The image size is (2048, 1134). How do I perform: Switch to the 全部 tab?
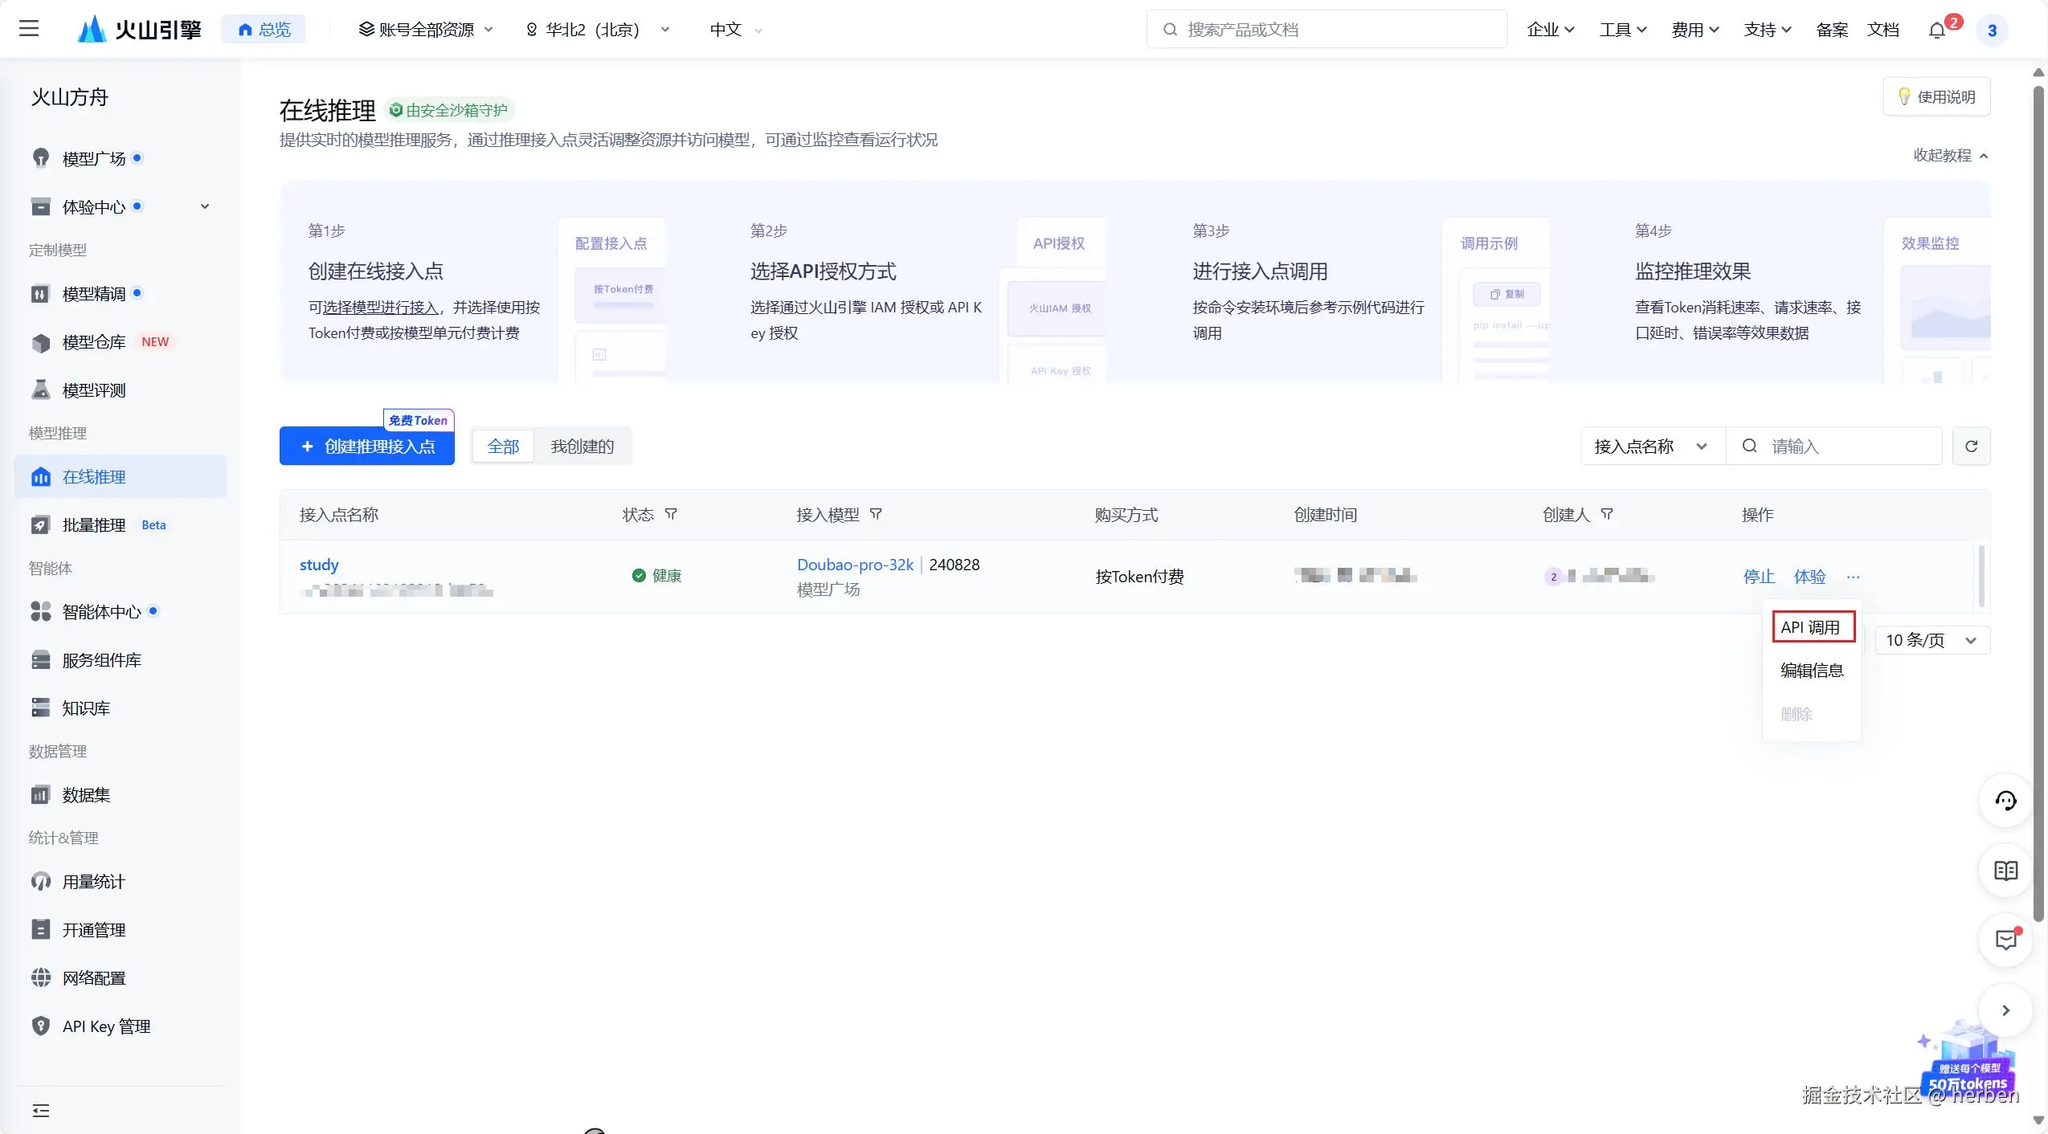click(x=503, y=447)
